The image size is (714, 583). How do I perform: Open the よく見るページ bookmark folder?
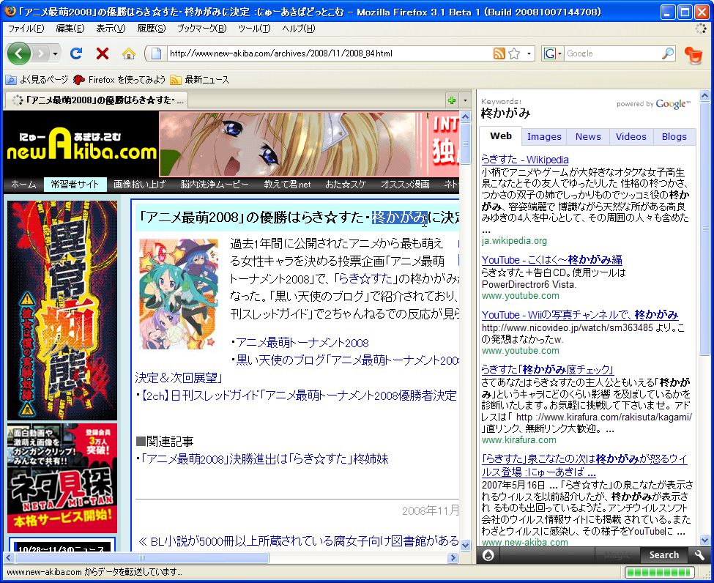[37, 80]
